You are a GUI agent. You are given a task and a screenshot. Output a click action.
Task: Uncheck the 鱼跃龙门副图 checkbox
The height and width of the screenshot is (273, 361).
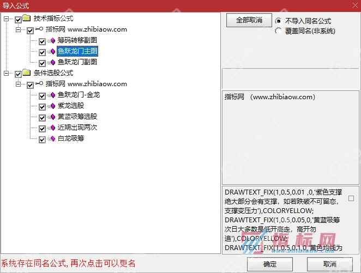tap(42, 63)
